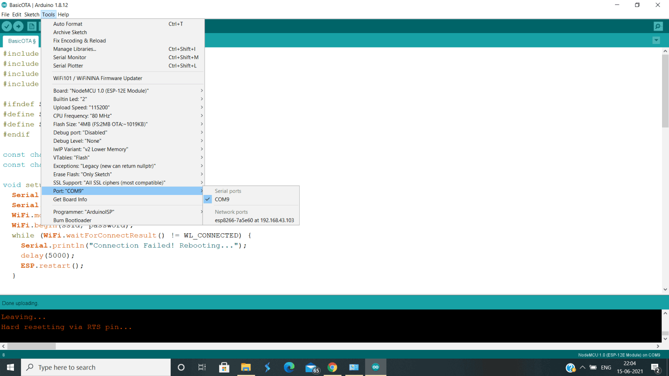Image resolution: width=669 pixels, height=376 pixels.
Task: Select the checked COM9 serial port
Action: tap(251, 199)
